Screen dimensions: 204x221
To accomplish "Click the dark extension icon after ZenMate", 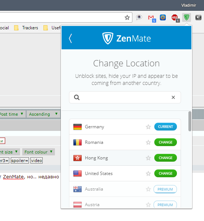I will click(x=198, y=18).
